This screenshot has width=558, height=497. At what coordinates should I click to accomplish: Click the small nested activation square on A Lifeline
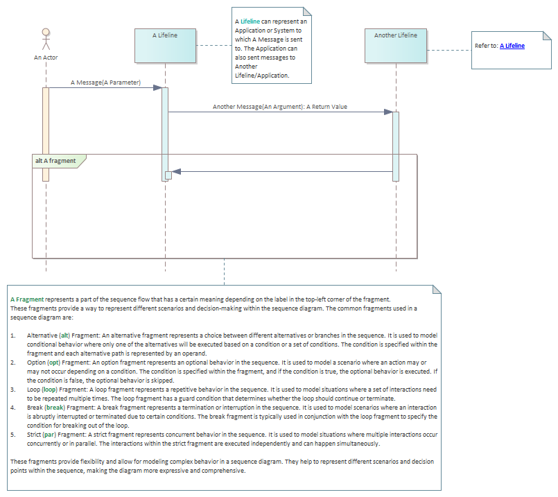tap(168, 175)
